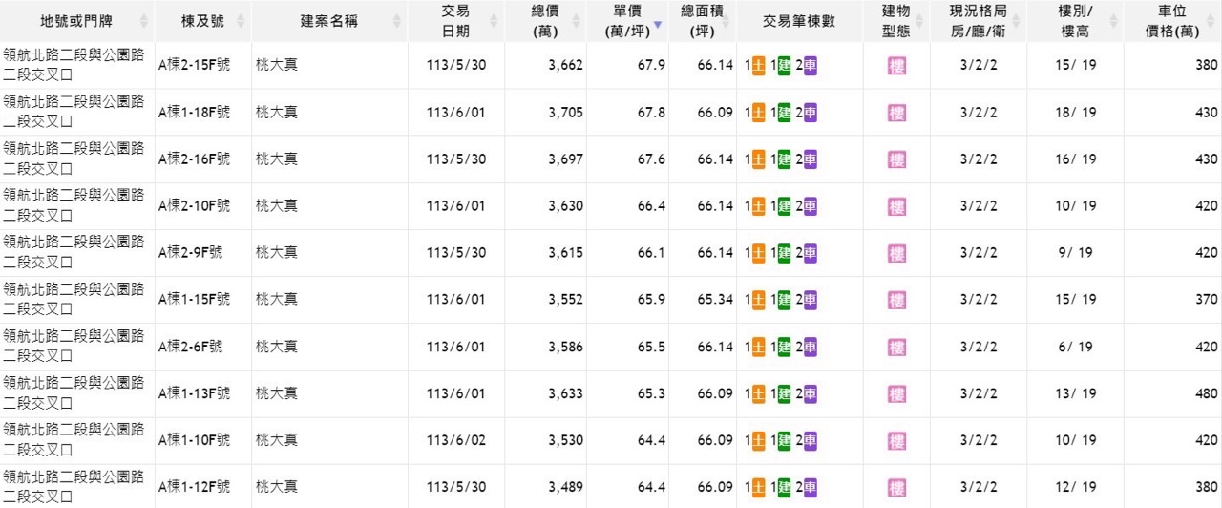Open 桃大真 project name in A棟1-10F號 row
Viewport: 1222px width, 508px height.
point(277,440)
